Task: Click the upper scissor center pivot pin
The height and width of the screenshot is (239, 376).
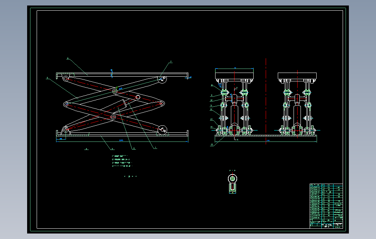Action: pyautogui.click(x=115, y=91)
